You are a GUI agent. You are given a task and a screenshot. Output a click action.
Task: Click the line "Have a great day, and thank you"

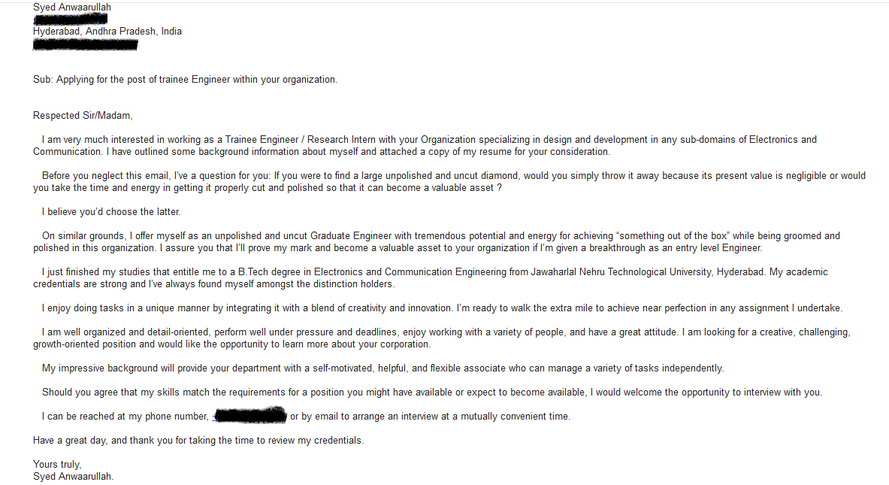click(x=198, y=441)
